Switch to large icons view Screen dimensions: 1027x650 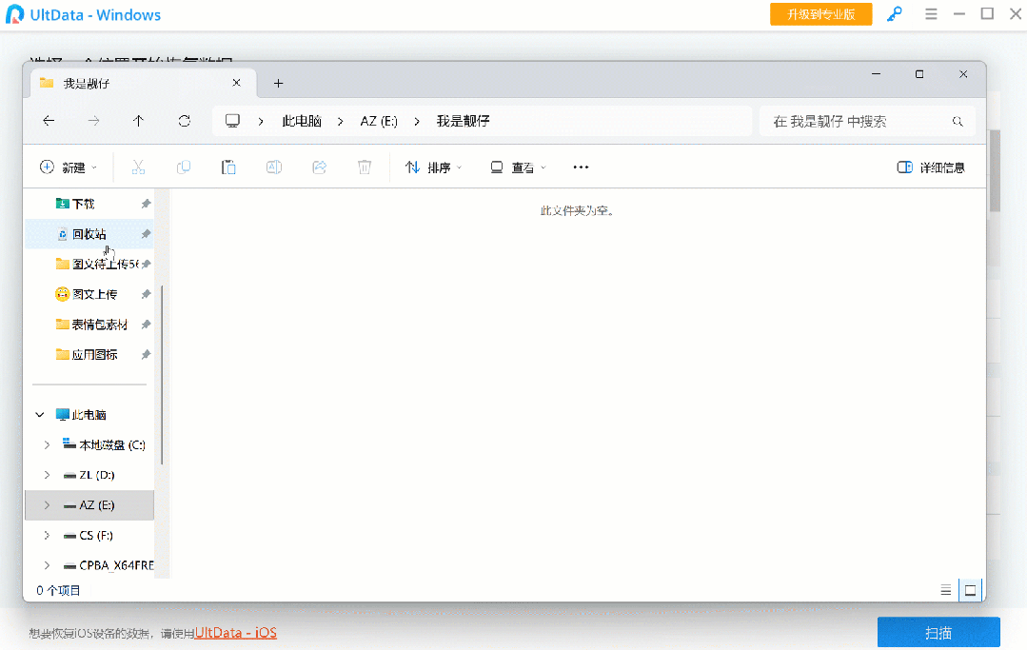click(x=970, y=590)
